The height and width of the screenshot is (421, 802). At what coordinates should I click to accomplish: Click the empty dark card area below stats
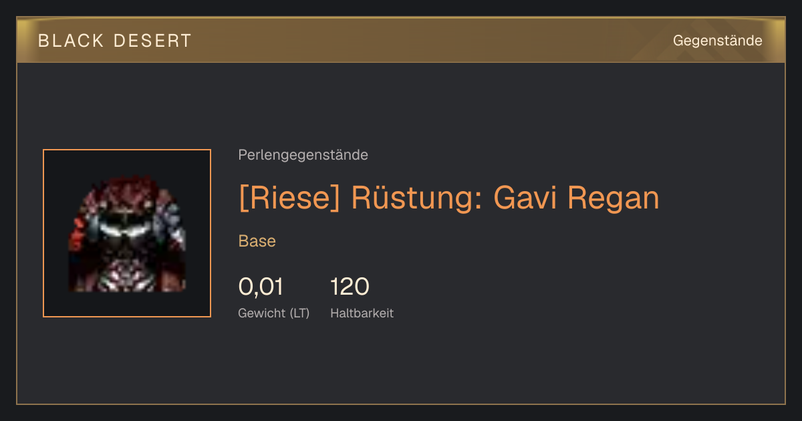point(401,364)
